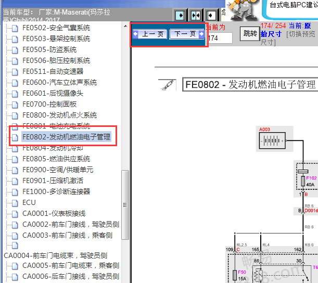The image size is (318, 283).
Task: Click the collapse-panel left arrow icon
Action: pyautogui.click(x=211, y=15)
